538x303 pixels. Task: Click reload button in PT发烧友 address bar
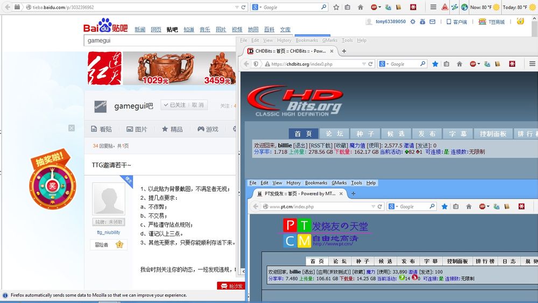[379, 206]
